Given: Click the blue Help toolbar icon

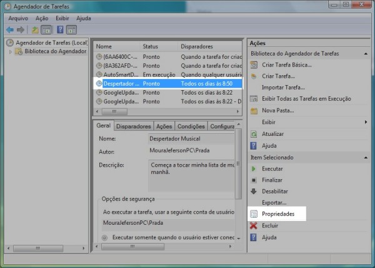Looking at the screenshot, I should tap(61, 29).
